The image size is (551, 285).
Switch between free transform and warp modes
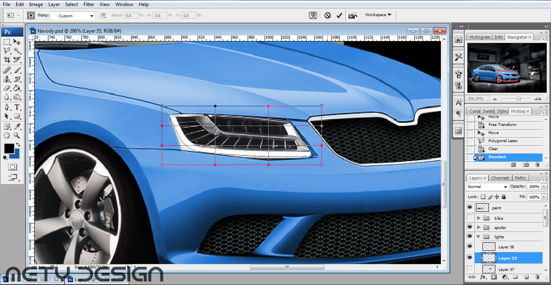pos(313,15)
